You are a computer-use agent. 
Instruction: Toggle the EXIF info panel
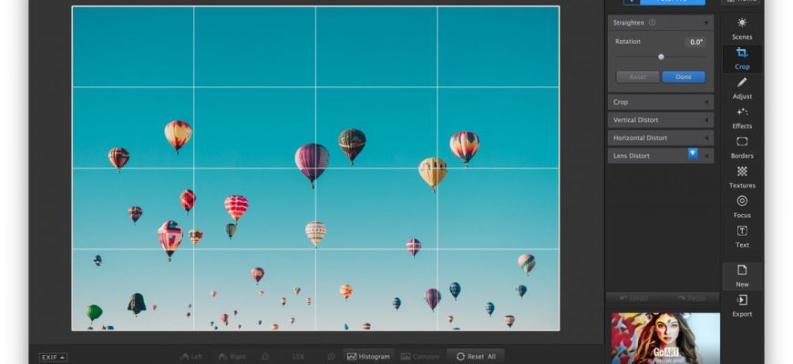pyautogui.click(x=53, y=357)
